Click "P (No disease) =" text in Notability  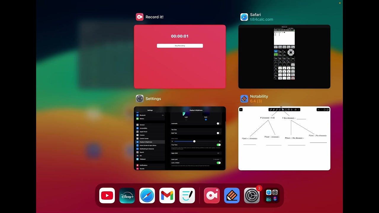(x=289, y=118)
